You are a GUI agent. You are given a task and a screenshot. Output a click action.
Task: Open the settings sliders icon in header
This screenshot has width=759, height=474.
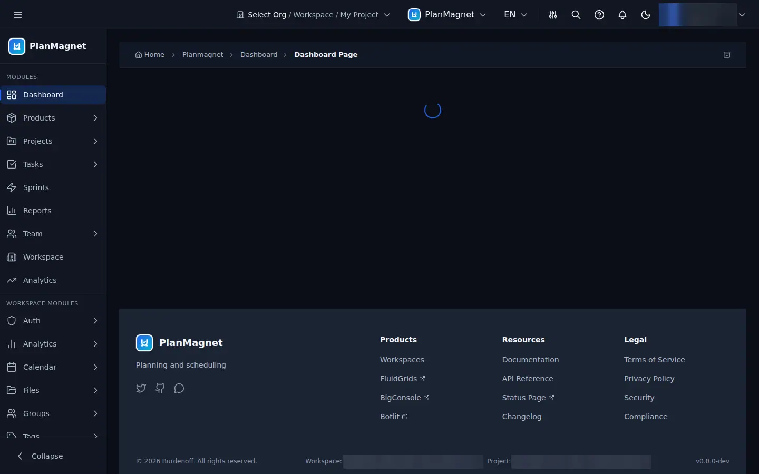pyautogui.click(x=553, y=15)
